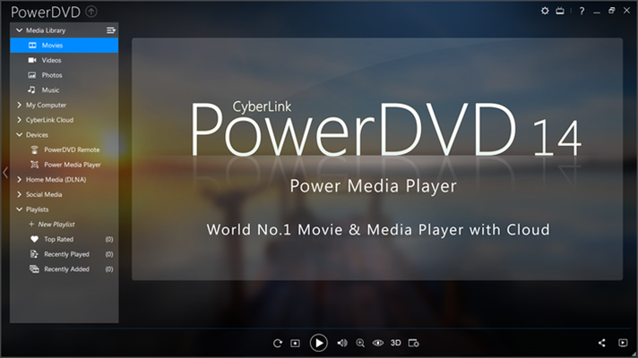Expand the Social Media node
The image size is (638, 358).
[x=19, y=194]
